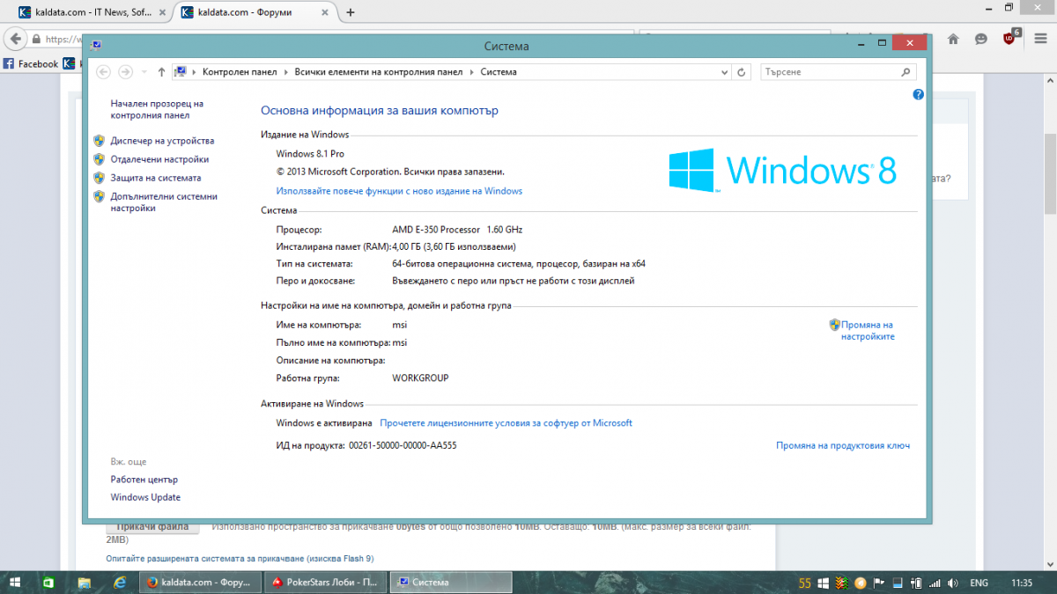Click the Firefox home icon
Image resolution: width=1057 pixels, height=594 pixels.
953,40
